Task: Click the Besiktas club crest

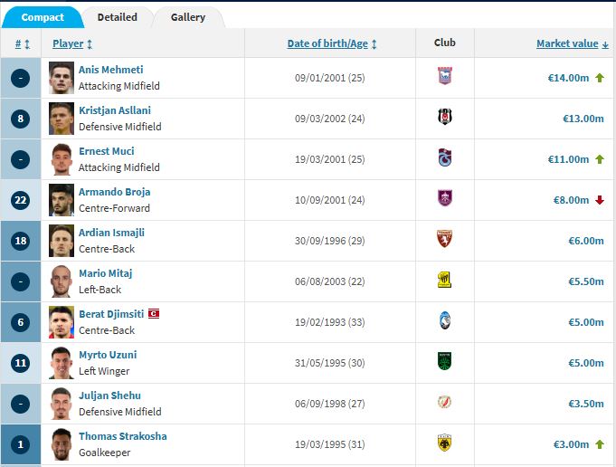Action: (444, 119)
